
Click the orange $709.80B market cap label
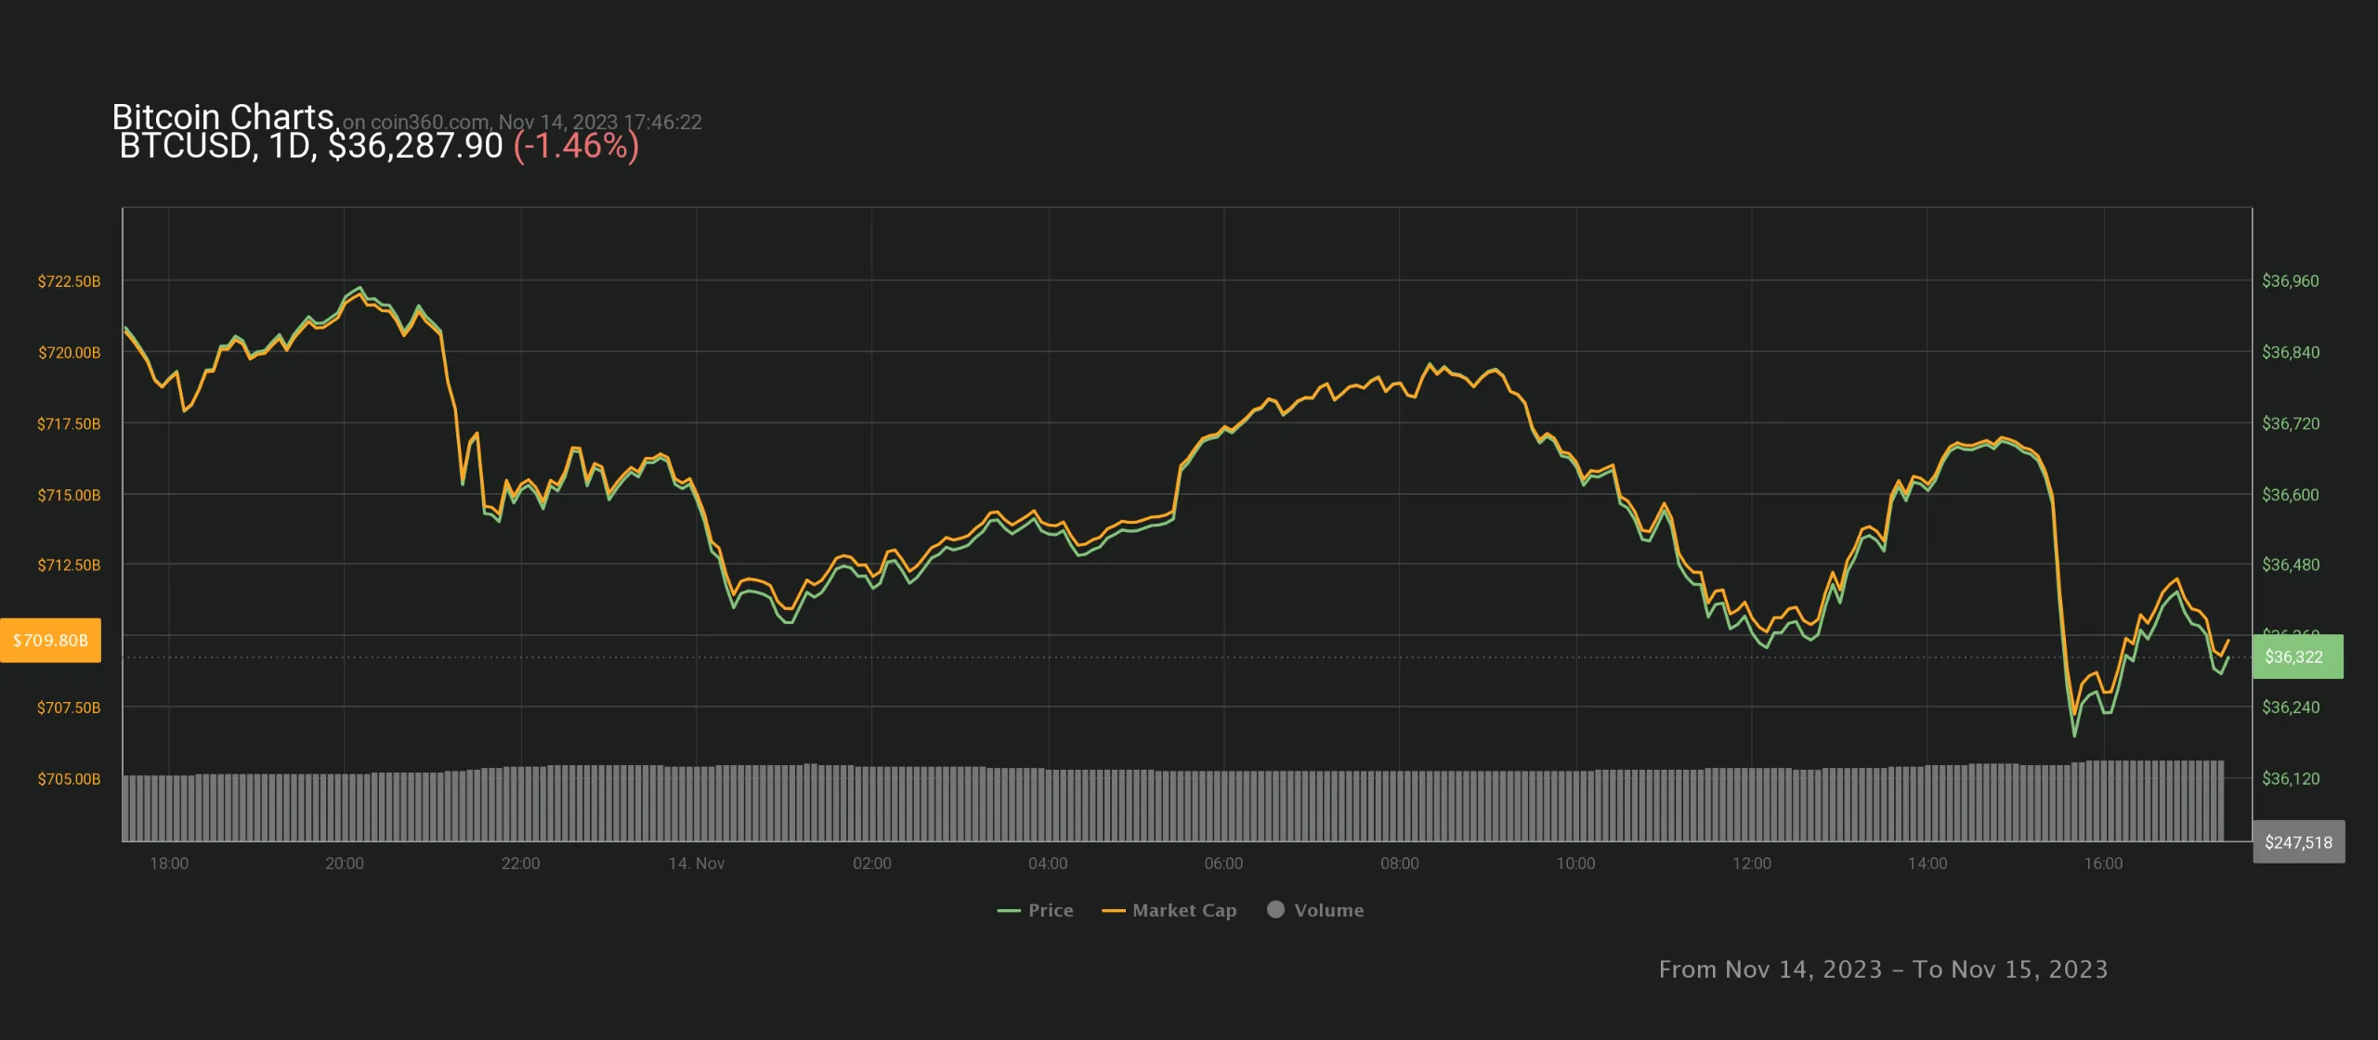51,640
